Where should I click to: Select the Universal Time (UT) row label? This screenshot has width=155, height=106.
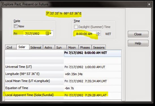coord(19,67)
